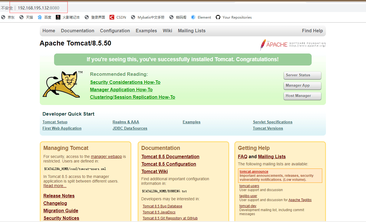Open the tomcat-dev mailing list link
This screenshot has height=222, width=366.
click(x=248, y=206)
